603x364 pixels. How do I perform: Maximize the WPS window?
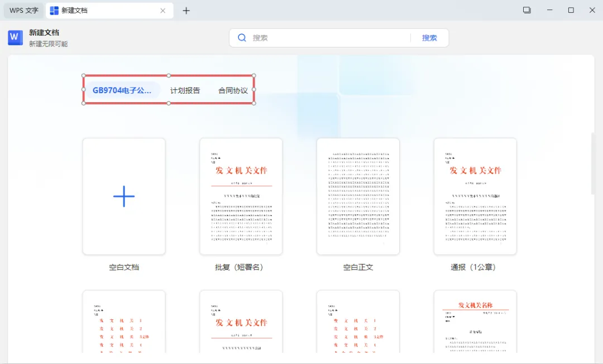[571, 11]
